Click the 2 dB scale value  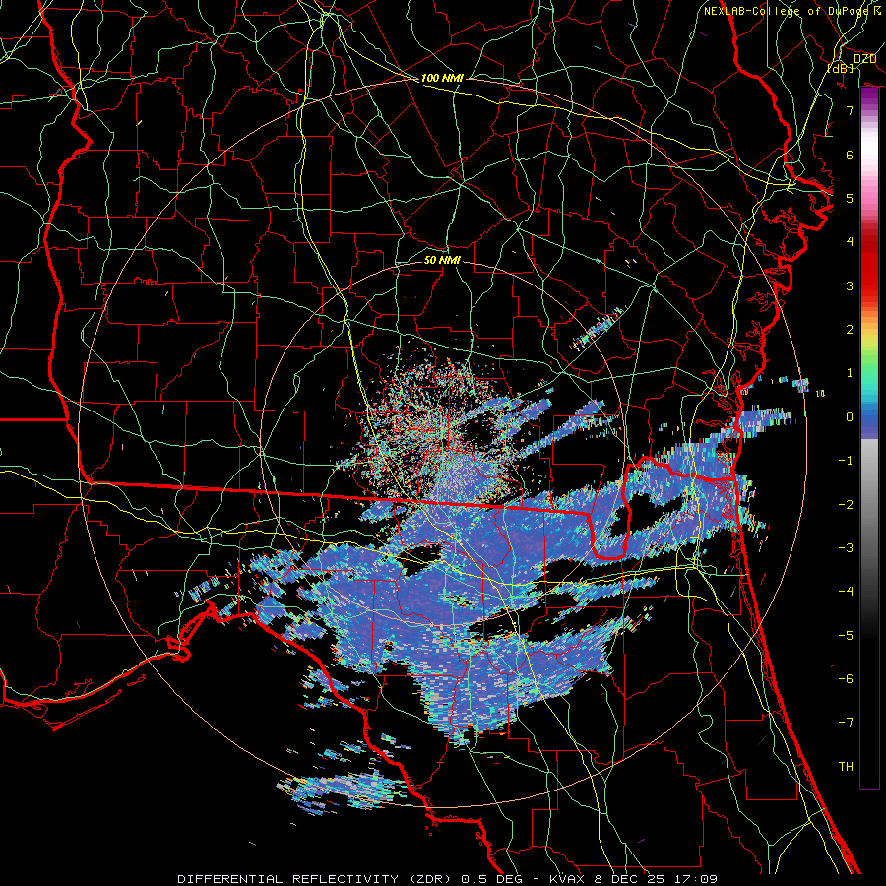pos(850,330)
